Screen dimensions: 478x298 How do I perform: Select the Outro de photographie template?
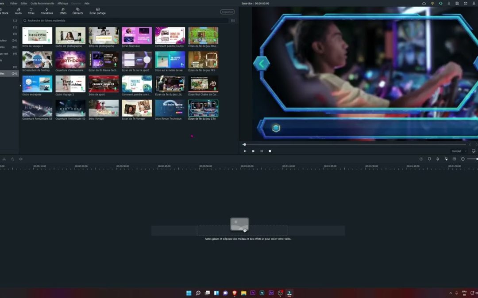pyautogui.click(x=70, y=37)
